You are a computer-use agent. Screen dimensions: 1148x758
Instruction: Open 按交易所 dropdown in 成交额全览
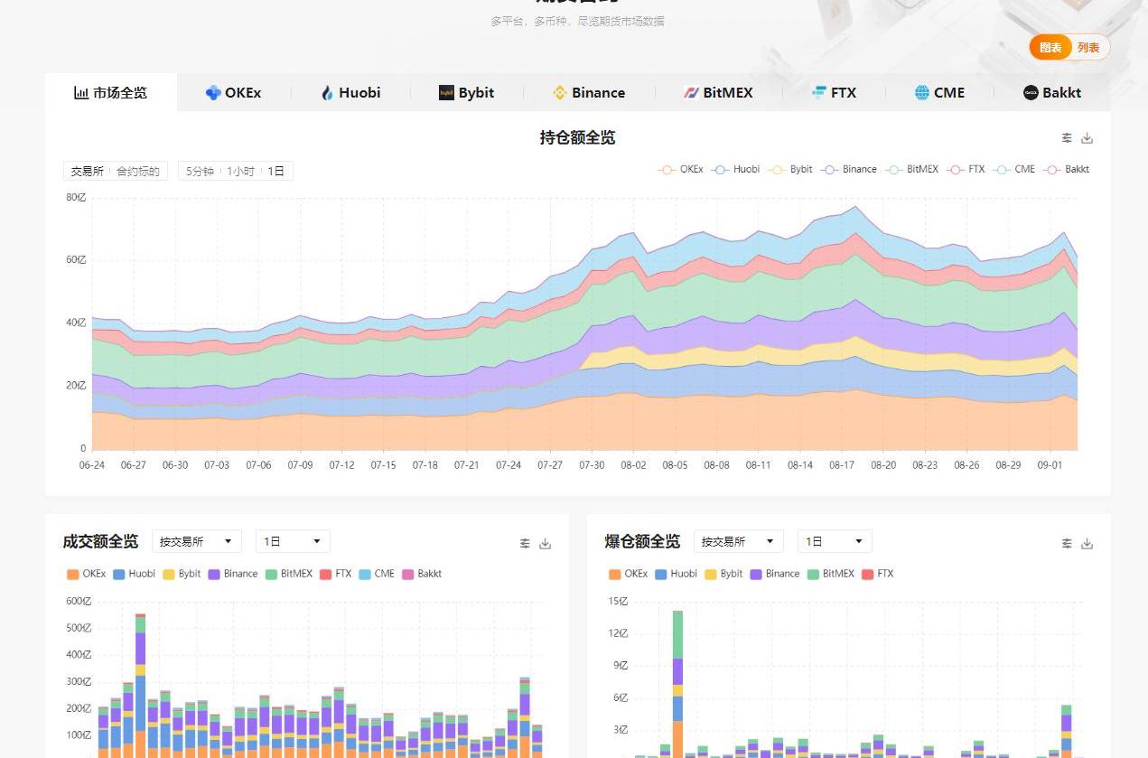click(x=197, y=541)
